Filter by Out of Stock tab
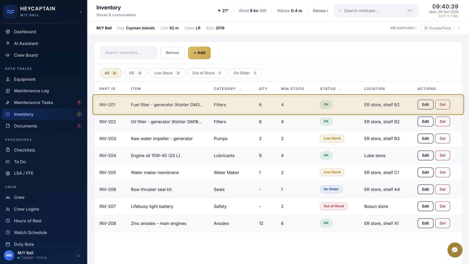The width and height of the screenshot is (469, 264). click(207, 73)
